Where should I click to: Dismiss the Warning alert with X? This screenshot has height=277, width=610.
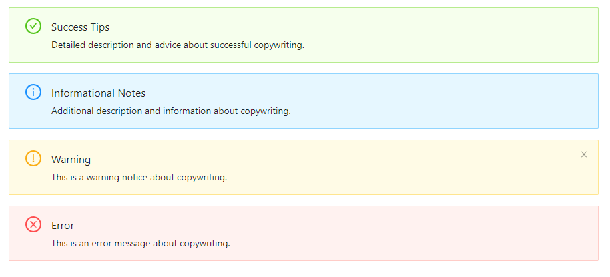click(x=584, y=154)
